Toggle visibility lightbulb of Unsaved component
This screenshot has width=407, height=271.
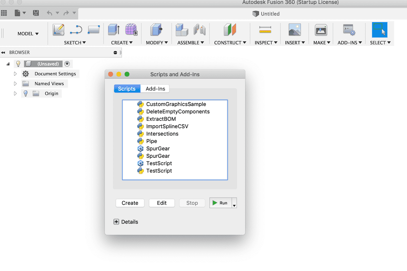click(x=18, y=64)
